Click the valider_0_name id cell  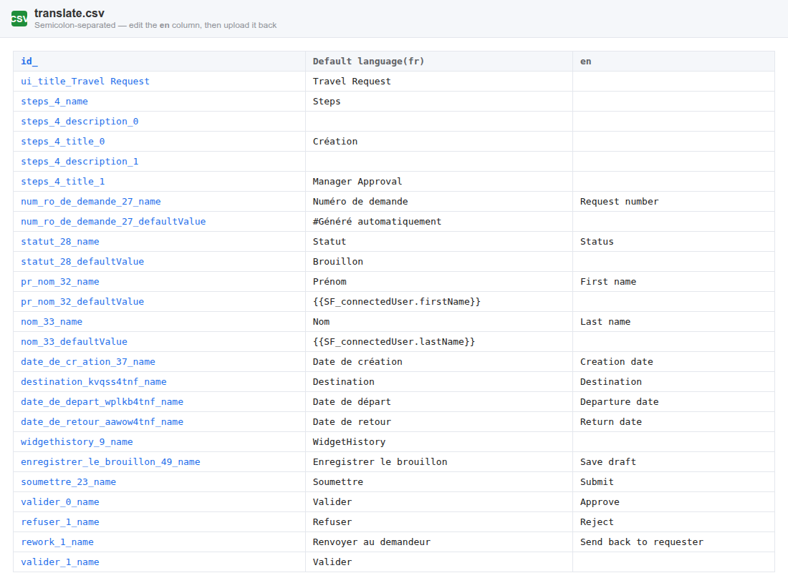tap(159, 502)
